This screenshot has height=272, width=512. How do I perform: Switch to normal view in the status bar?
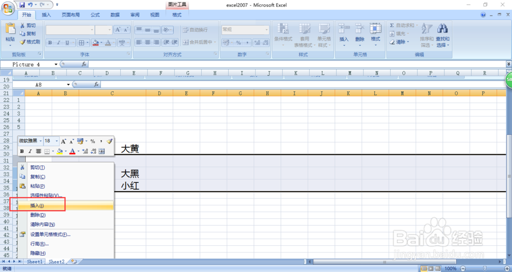(424, 268)
